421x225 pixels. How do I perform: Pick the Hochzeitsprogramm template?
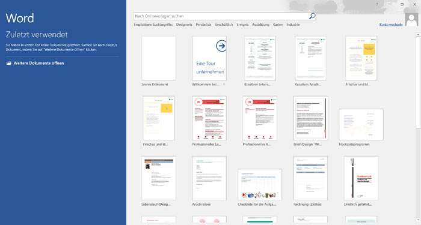click(361, 124)
